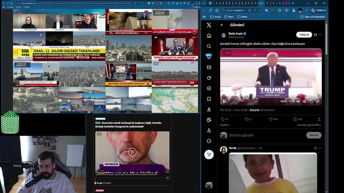Open the More circle menu in X sidebar
The height and width of the screenshot is (193, 344).
(209, 141)
